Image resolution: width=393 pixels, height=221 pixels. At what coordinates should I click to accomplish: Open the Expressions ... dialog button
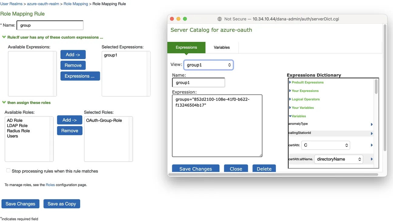tap(80, 76)
